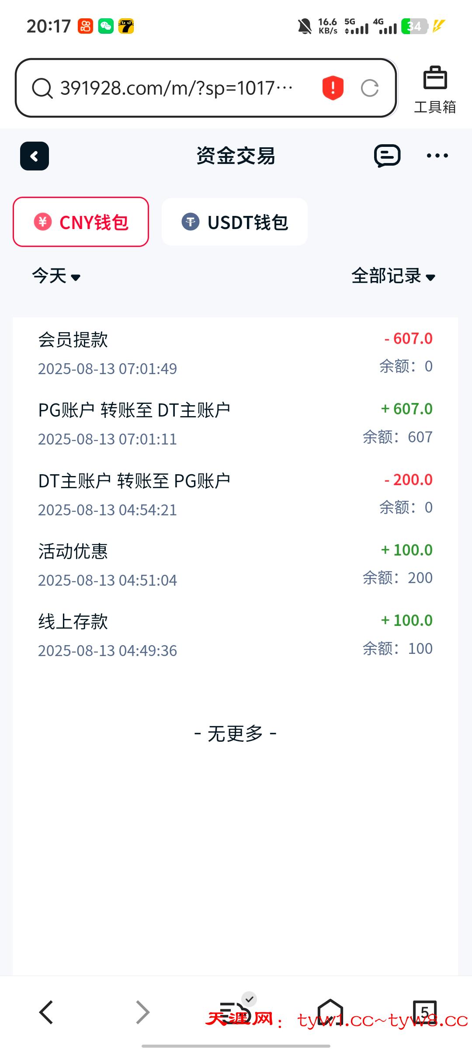Switch to the USDT钱包 tab
Screen dimensions: 472x1049
[x=235, y=222]
